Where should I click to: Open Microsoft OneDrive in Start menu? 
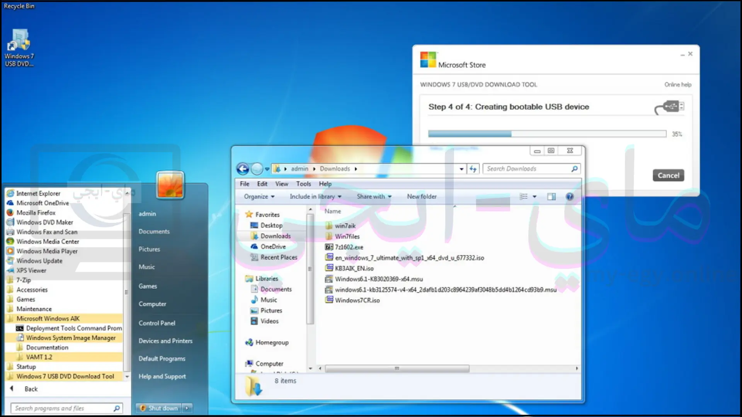[x=38, y=203]
